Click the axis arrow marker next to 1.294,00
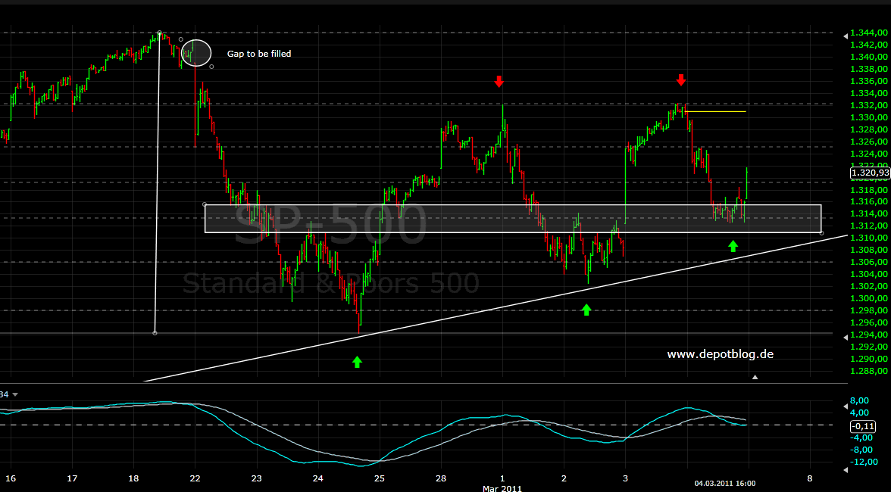The image size is (891, 492). point(845,335)
